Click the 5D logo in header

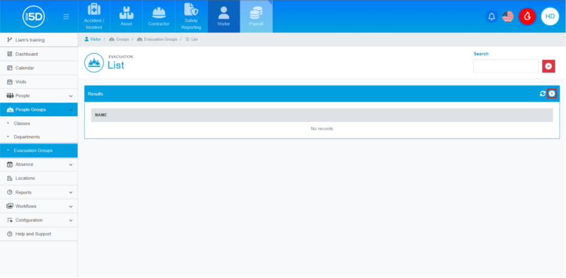[x=34, y=16]
